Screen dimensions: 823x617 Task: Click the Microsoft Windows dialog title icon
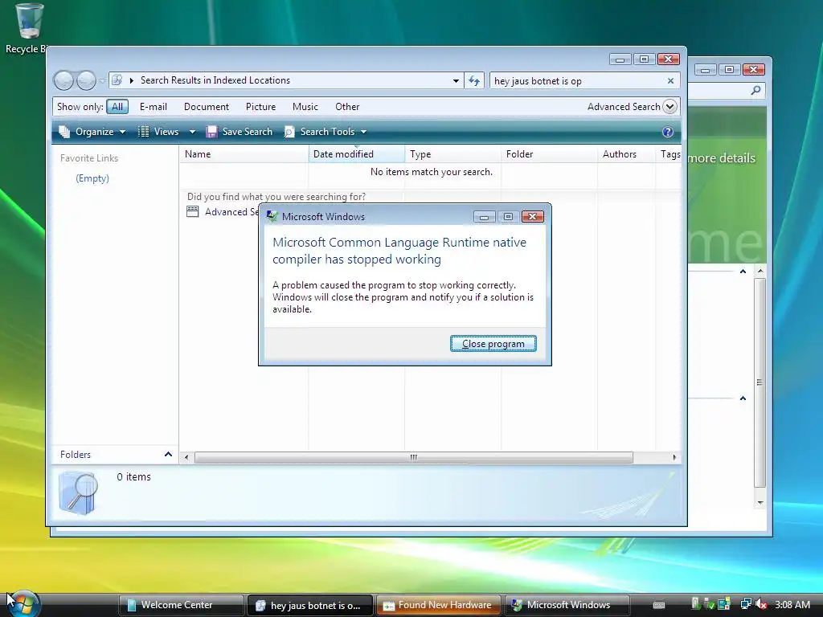pyautogui.click(x=272, y=216)
